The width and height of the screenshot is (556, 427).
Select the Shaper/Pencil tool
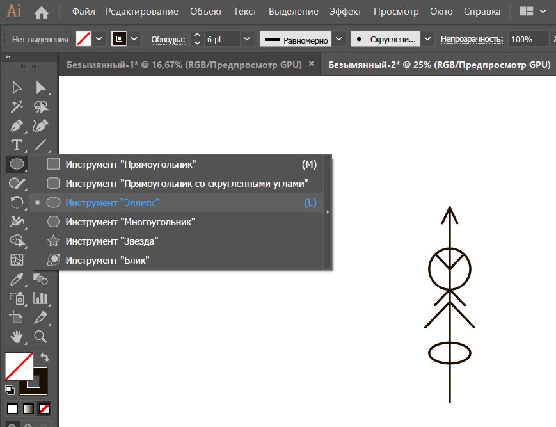tap(17, 183)
